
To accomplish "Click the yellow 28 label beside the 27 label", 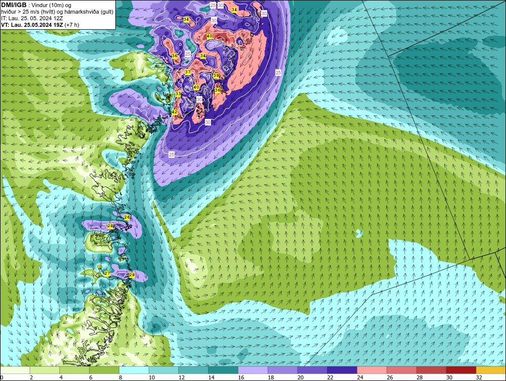I will click(x=132, y=275).
